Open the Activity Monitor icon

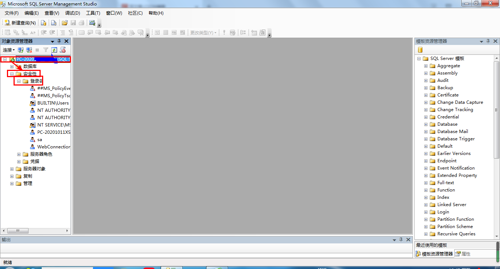tap(92, 23)
